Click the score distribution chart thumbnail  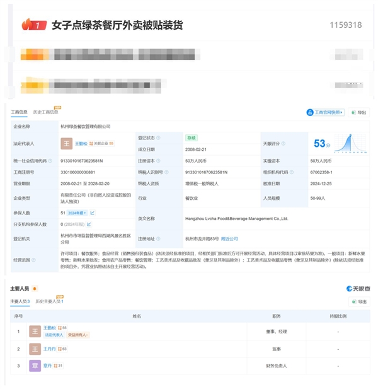[x=352, y=143]
